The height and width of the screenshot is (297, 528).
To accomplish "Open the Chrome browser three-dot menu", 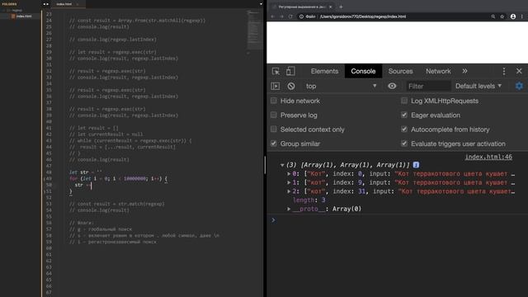I will tap(522, 16).
